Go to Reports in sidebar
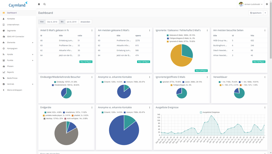This screenshot has height=154, width=272. (x=10, y=72)
